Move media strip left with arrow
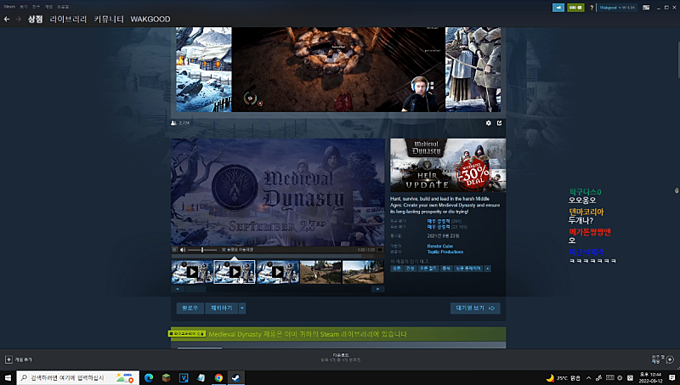This screenshot has width=680, height=385. pyautogui.click(x=178, y=289)
